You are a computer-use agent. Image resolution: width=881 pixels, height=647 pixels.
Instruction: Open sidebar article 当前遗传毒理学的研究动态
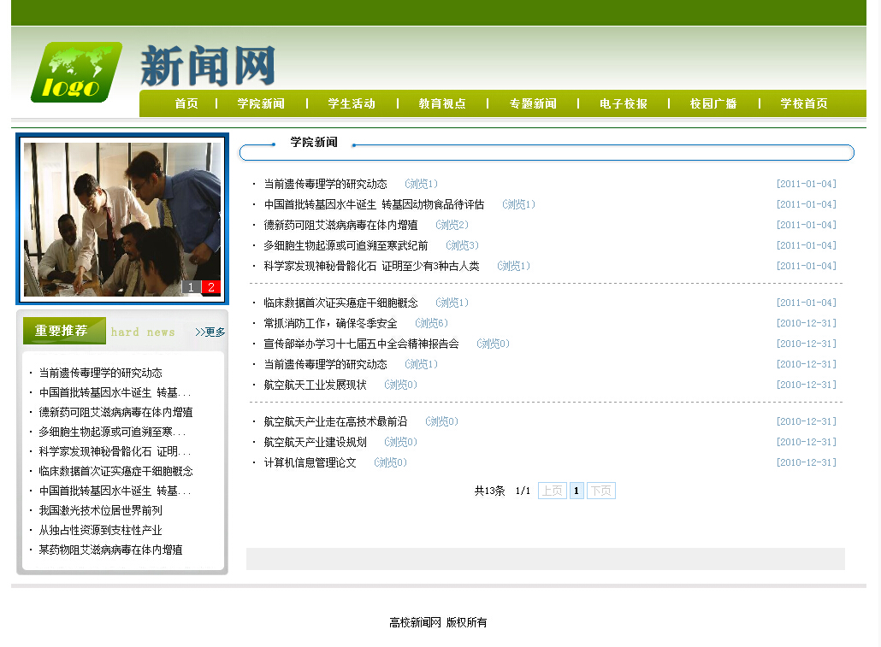[x=101, y=373]
